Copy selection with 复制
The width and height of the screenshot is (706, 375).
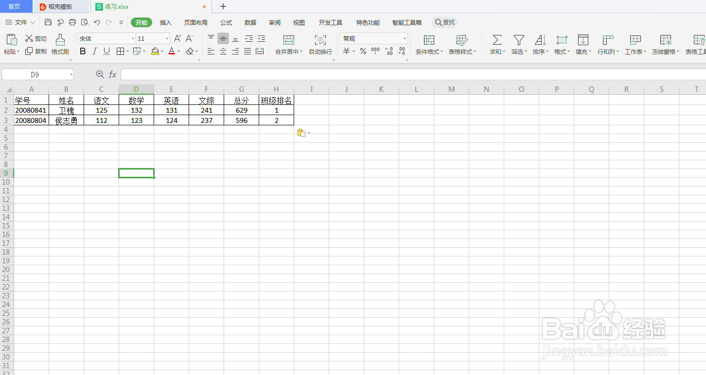pos(36,51)
